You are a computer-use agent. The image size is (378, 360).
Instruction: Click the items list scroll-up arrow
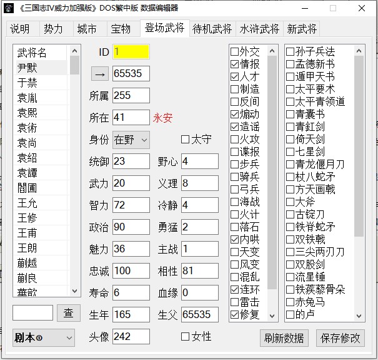pos(359,50)
